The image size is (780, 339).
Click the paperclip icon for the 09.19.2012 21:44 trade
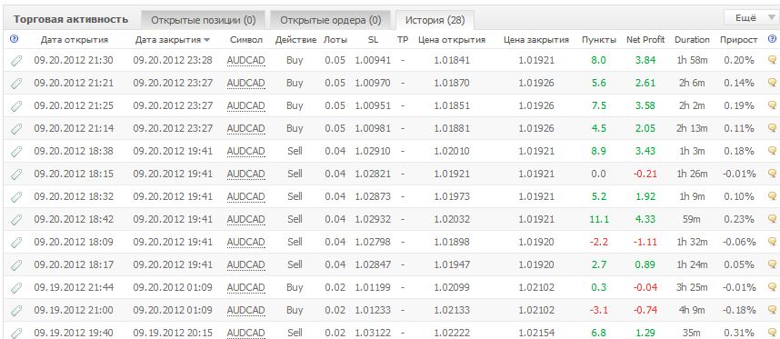16,287
